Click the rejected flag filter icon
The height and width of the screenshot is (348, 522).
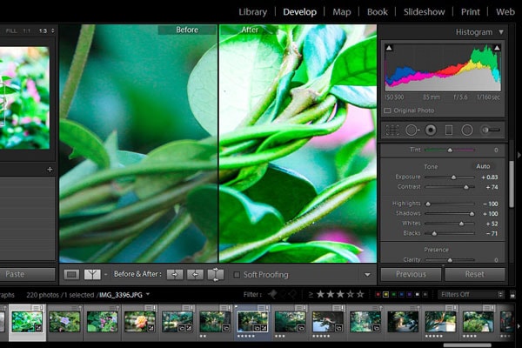coord(292,294)
